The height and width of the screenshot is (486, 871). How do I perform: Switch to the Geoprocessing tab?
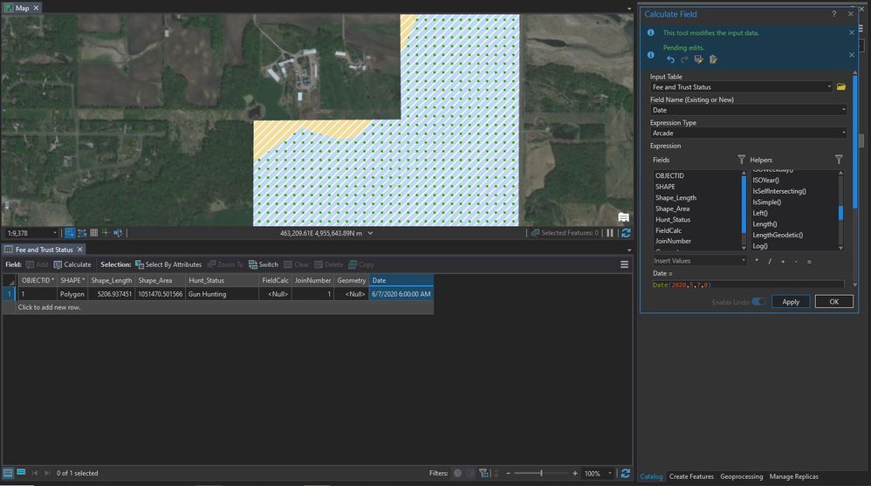pos(741,476)
